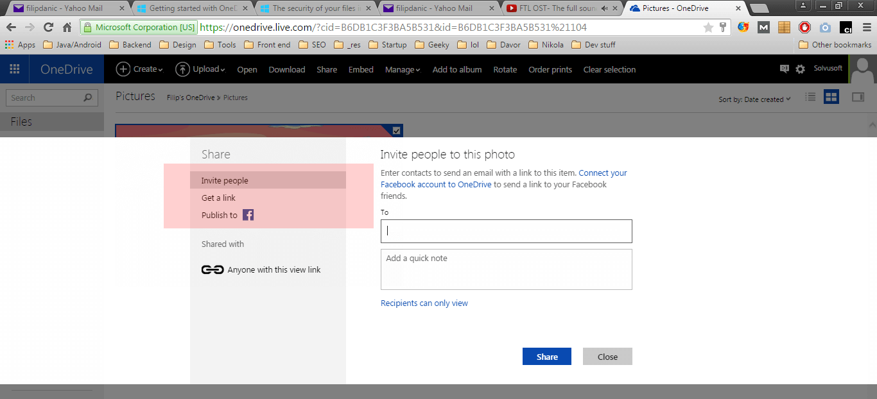Screen dimensions: 877x399
Task: Click the search magnifier icon
Action: pos(88,98)
